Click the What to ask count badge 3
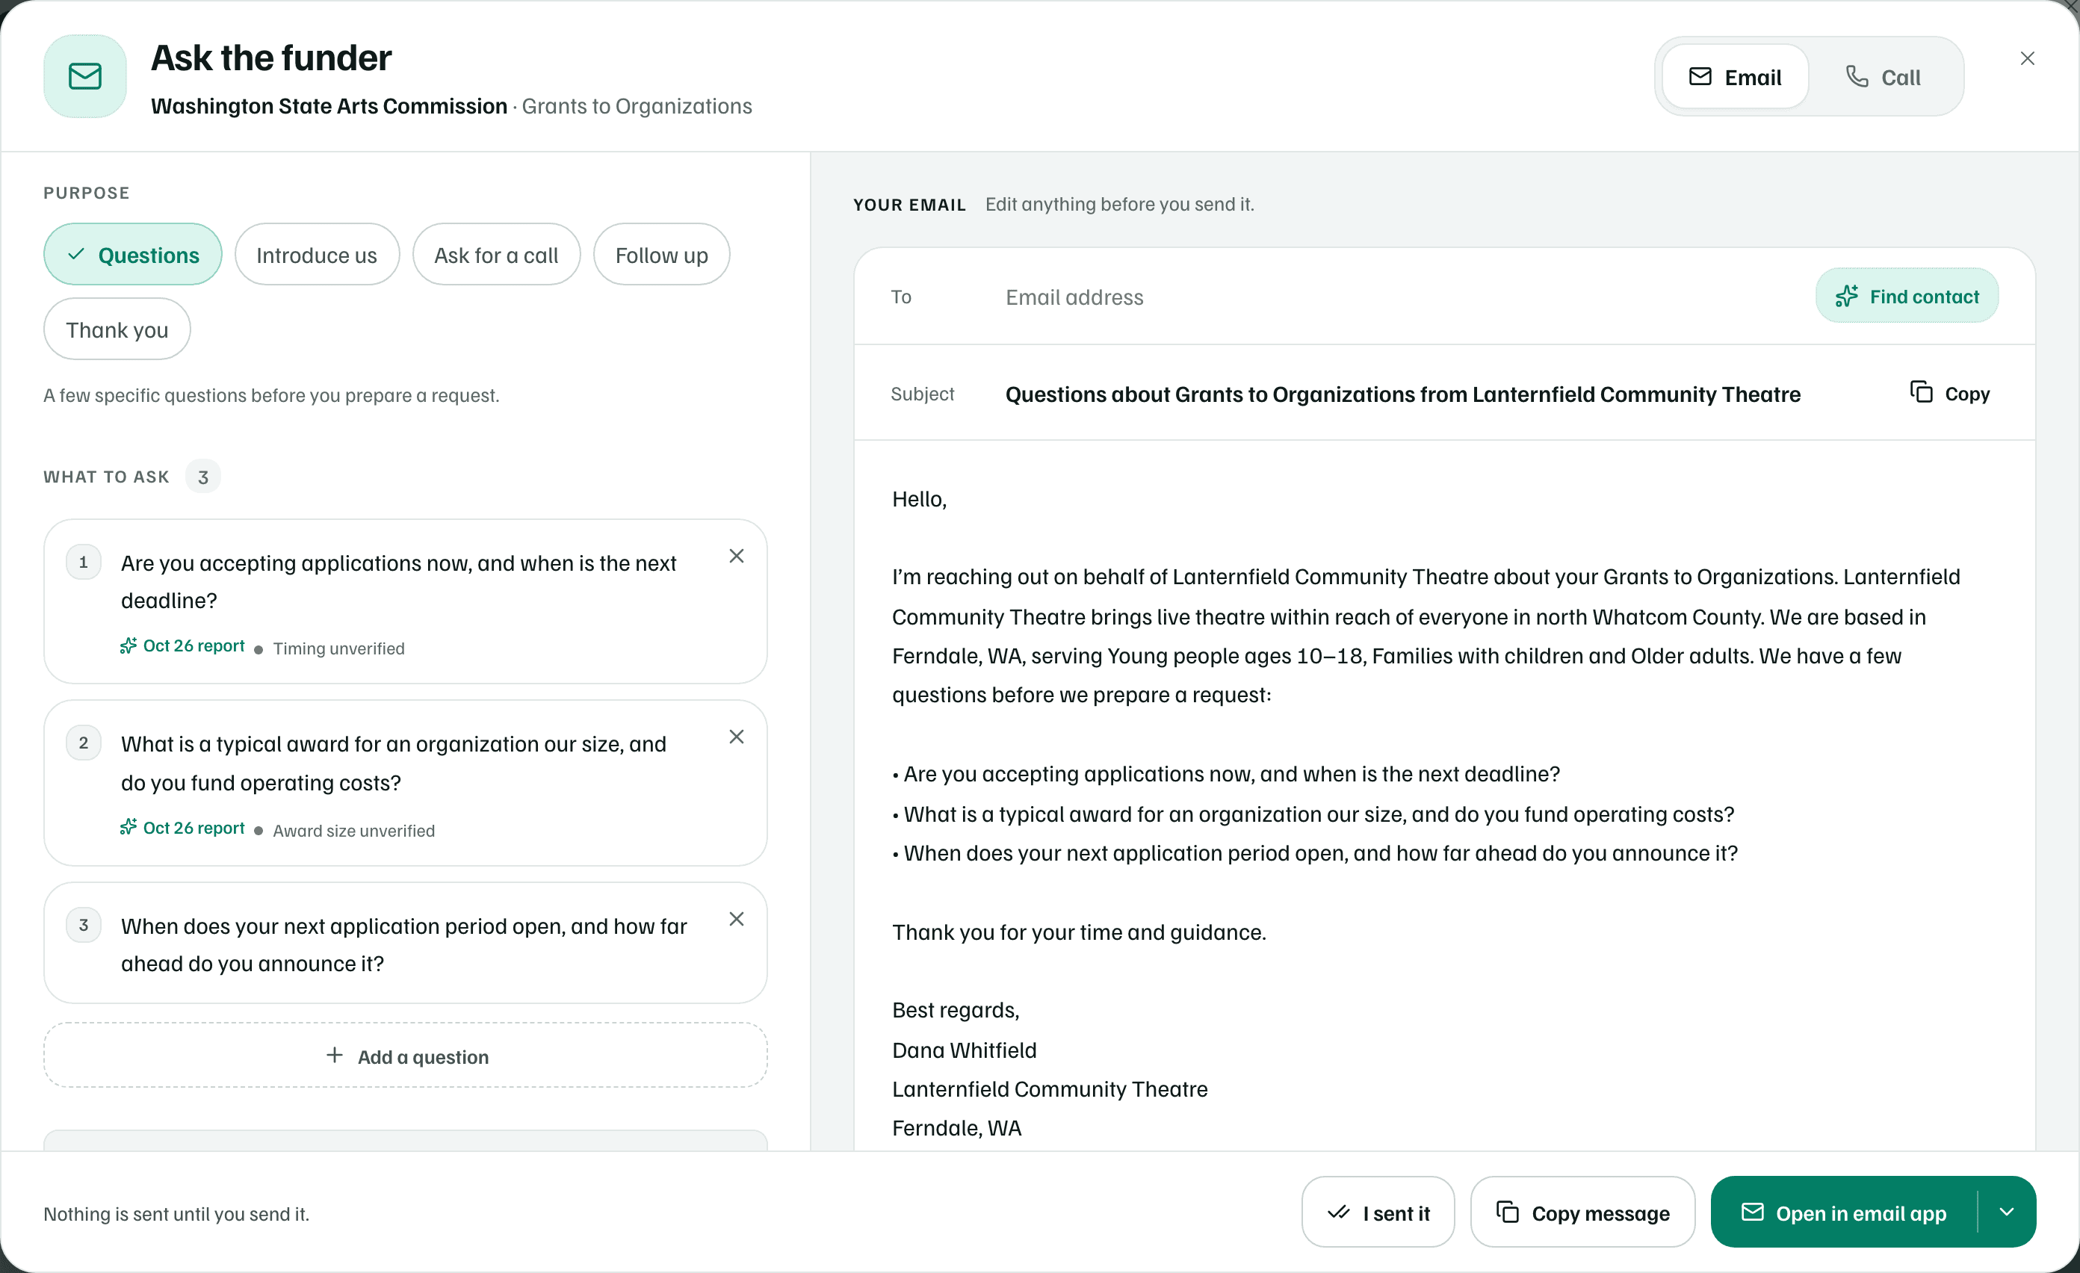Screen dimensions: 2080x1273 [x=202, y=477]
